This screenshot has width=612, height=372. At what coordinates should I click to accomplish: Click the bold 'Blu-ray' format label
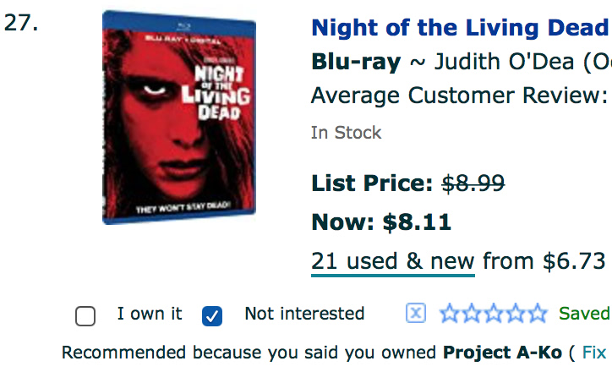pyautogui.click(x=356, y=62)
